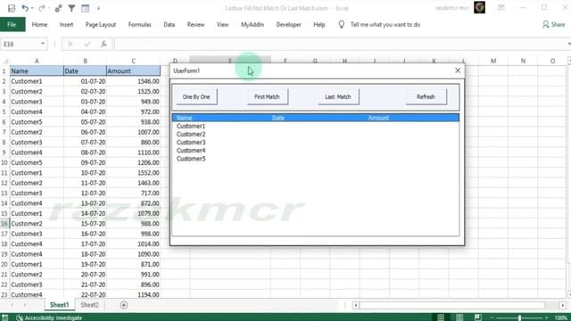
Task: Click the Enter checkmark icon in formula bar
Action: tap(87, 44)
